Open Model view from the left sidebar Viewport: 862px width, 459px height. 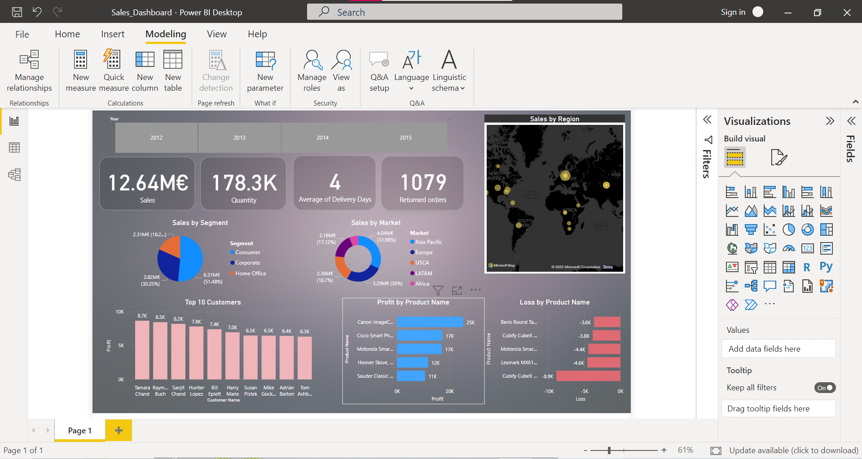15,175
